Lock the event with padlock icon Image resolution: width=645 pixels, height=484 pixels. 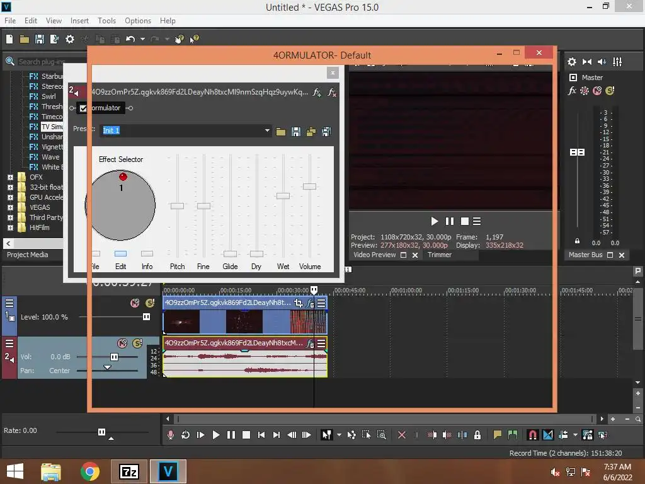477,435
